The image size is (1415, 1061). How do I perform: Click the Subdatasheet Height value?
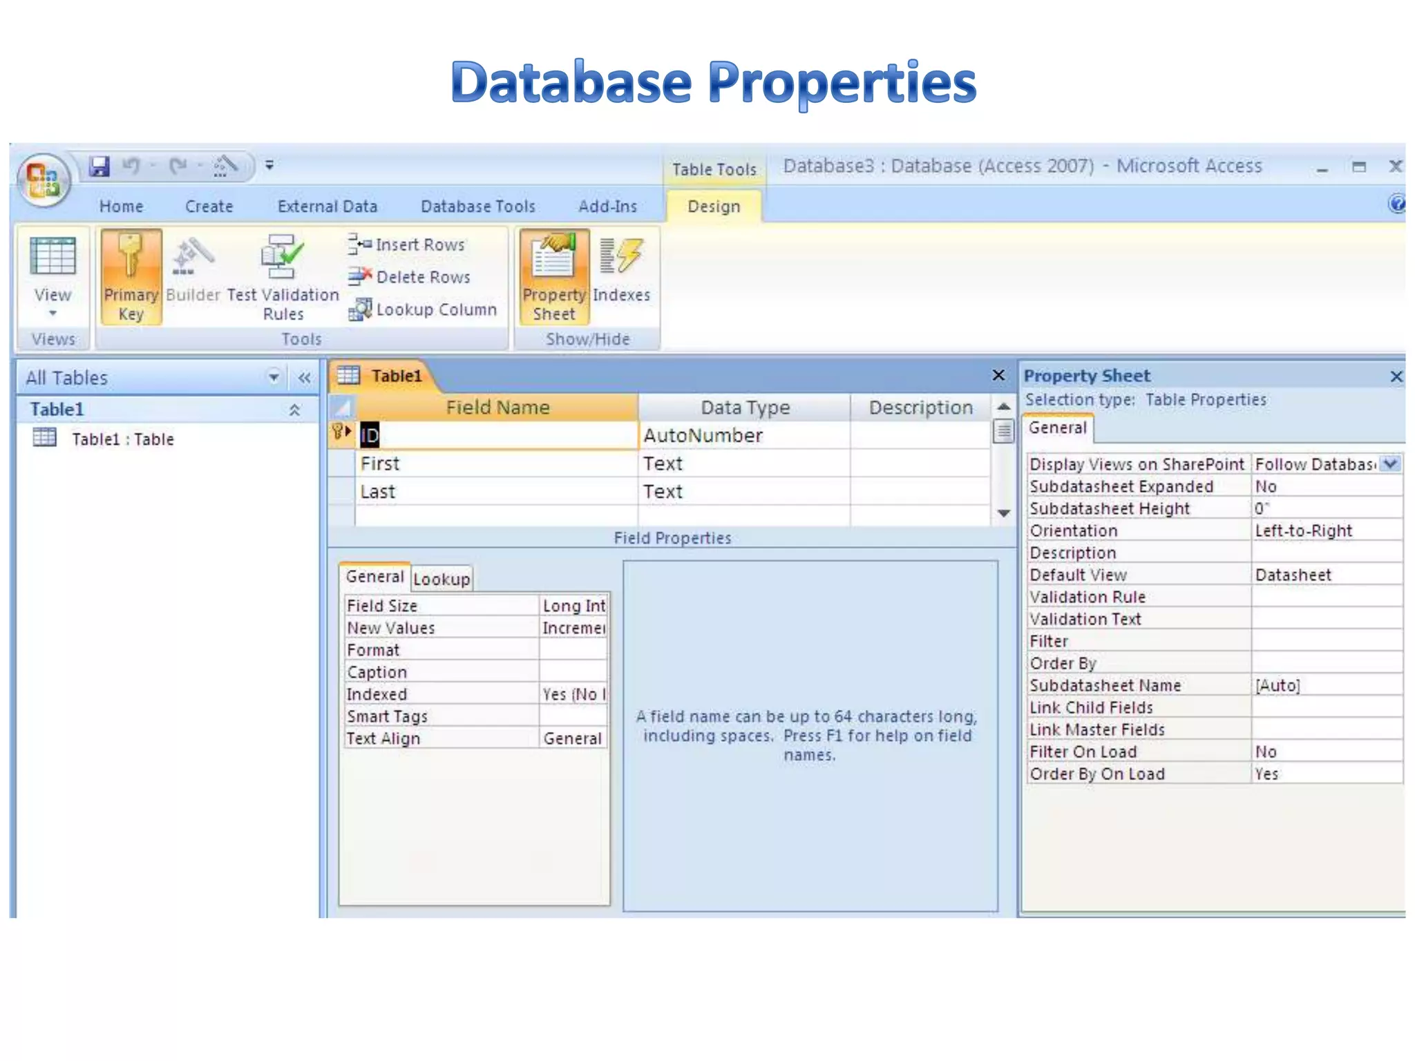[1327, 508]
